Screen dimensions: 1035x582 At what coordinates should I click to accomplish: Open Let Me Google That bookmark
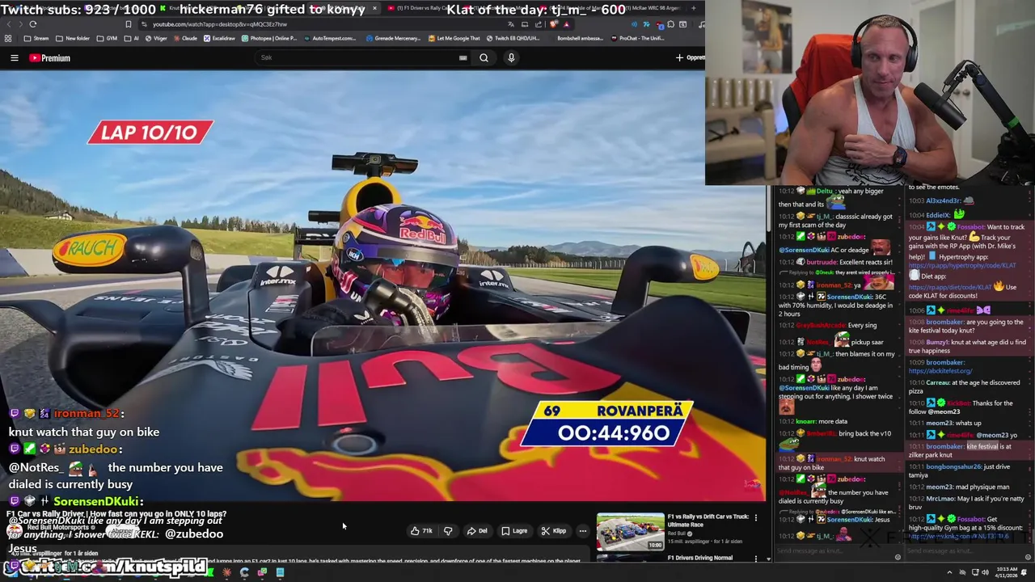(x=454, y=38)
